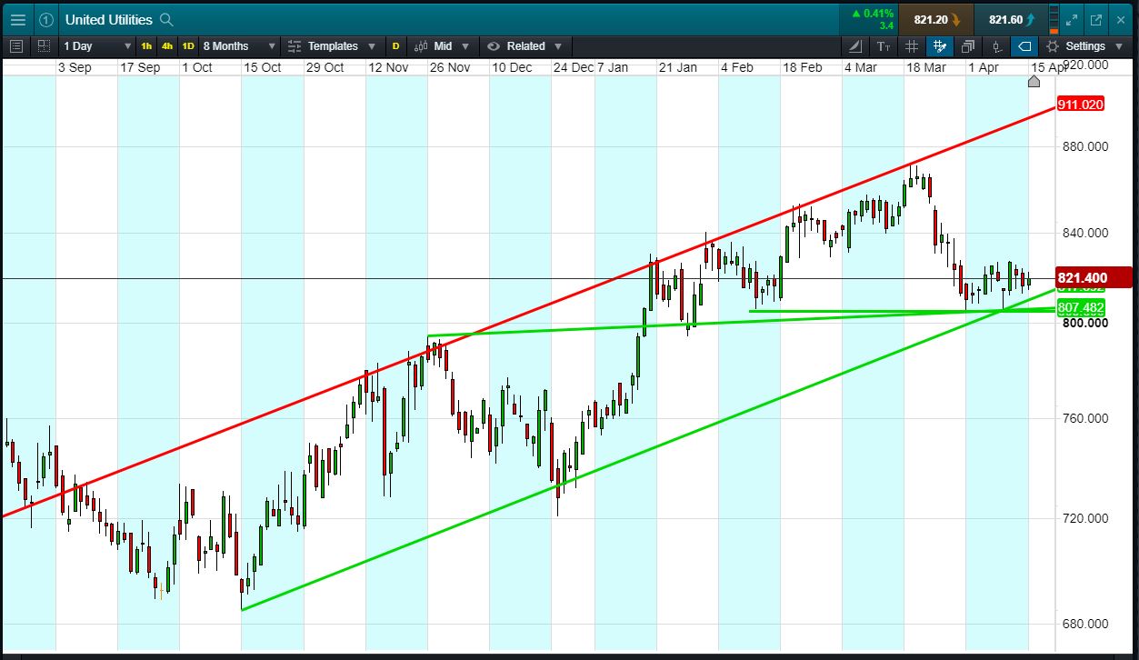
Task: Open the Settings dropdown
Action: coord(1085,45)
